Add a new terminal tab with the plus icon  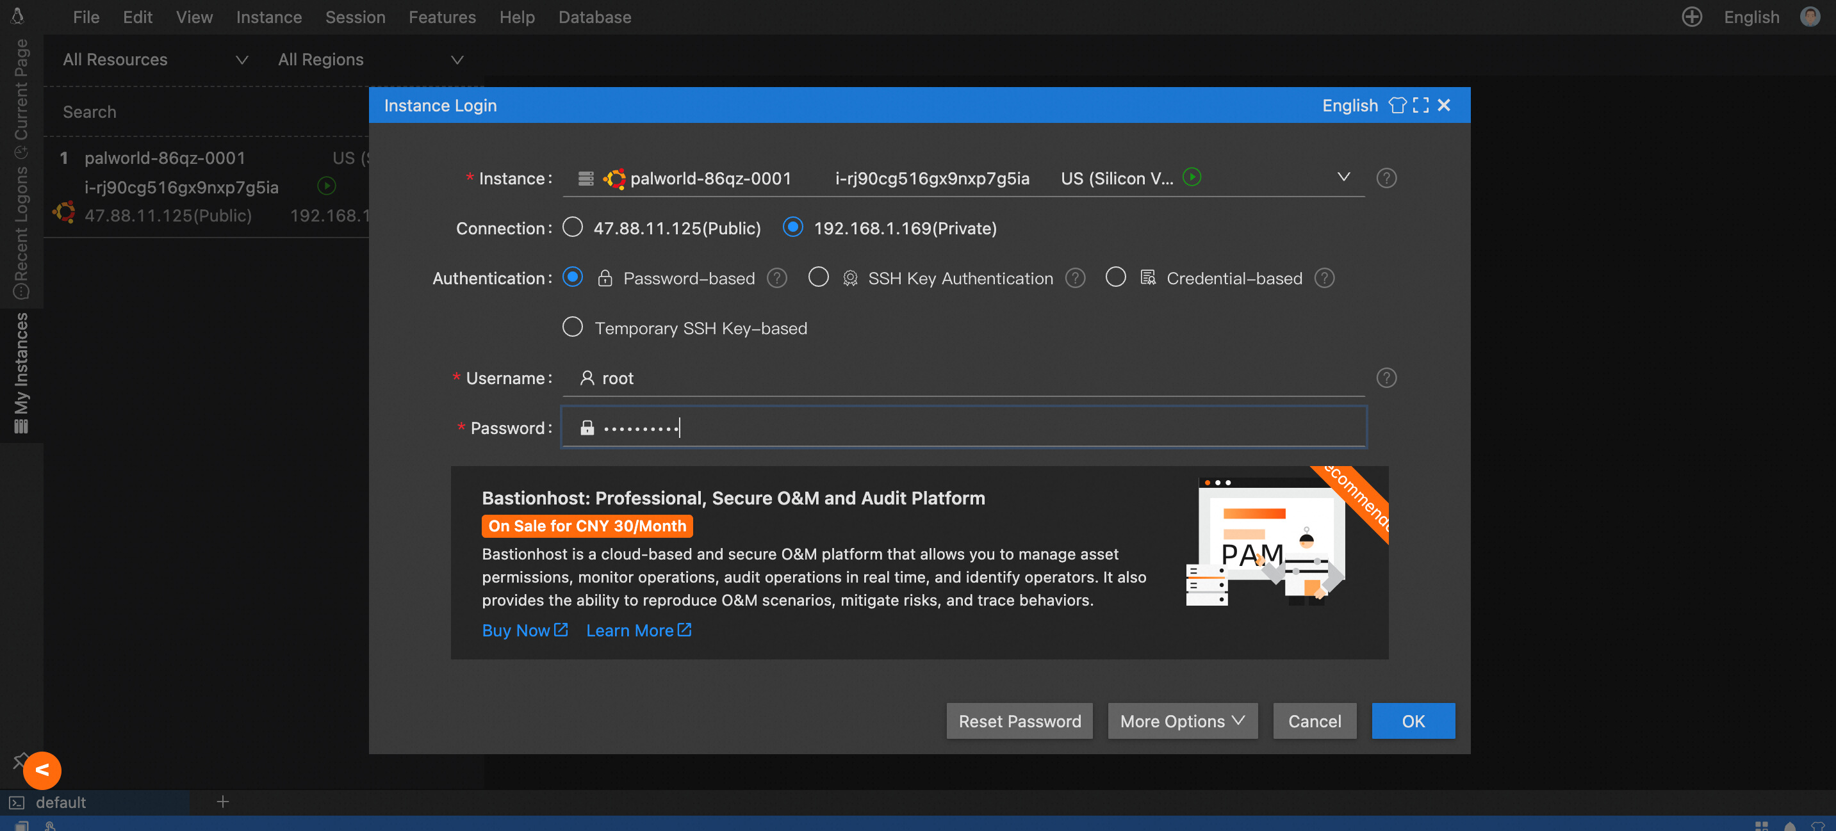coord(223,802)
